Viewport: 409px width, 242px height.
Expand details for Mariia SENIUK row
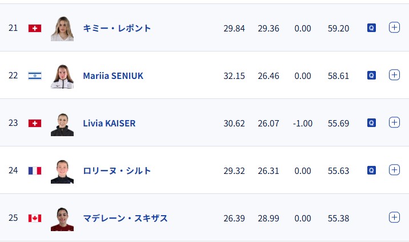[394, 75]
